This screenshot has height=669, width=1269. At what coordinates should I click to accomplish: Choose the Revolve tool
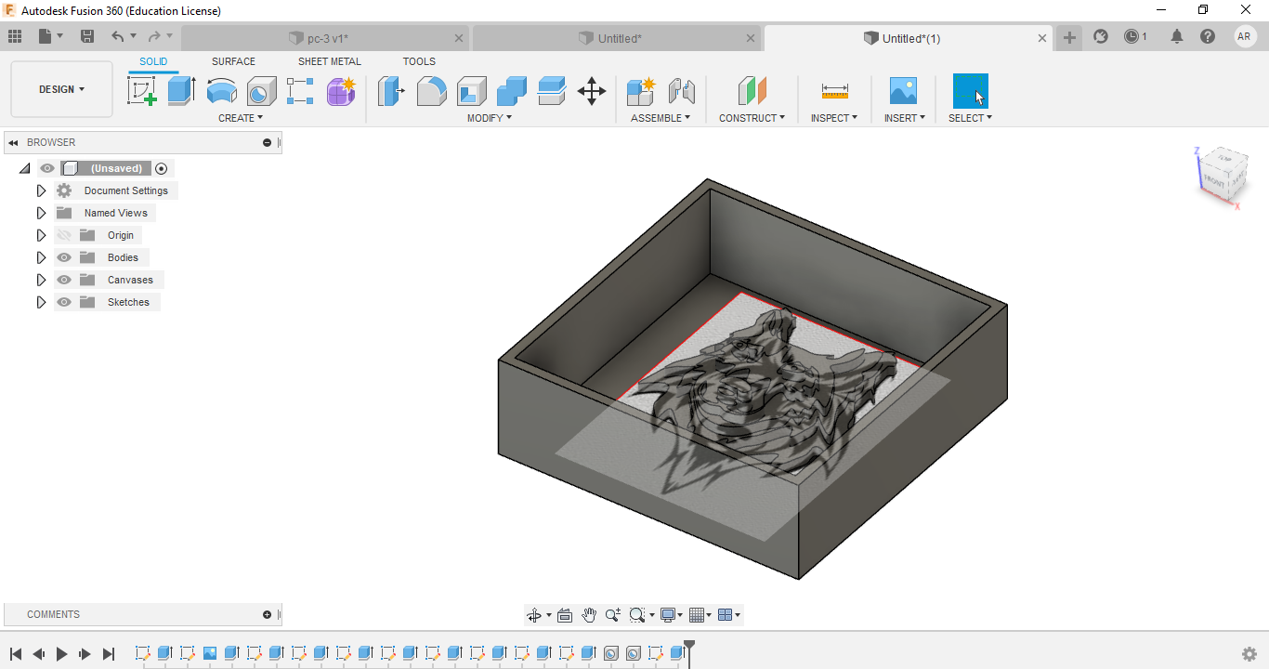[221, 91]
